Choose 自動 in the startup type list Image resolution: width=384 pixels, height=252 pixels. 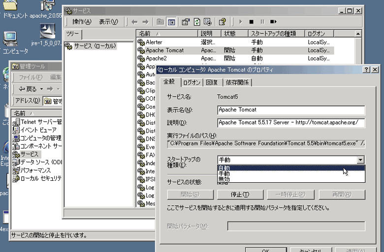(x=291, y=168)
